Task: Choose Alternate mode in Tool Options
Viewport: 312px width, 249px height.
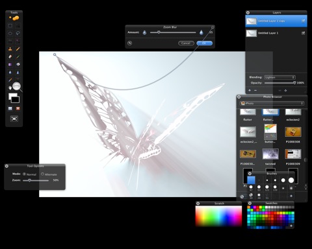Action: pos(42,174)
